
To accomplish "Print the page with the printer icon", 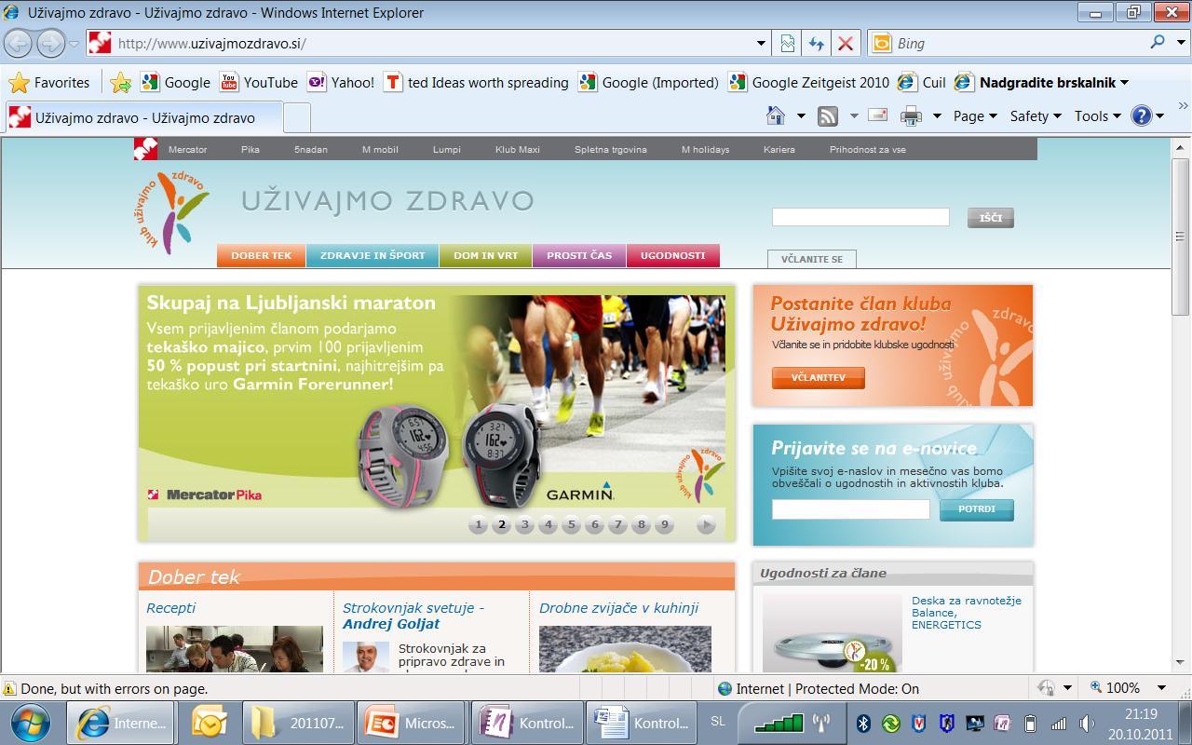I will [x=911, y=115].
